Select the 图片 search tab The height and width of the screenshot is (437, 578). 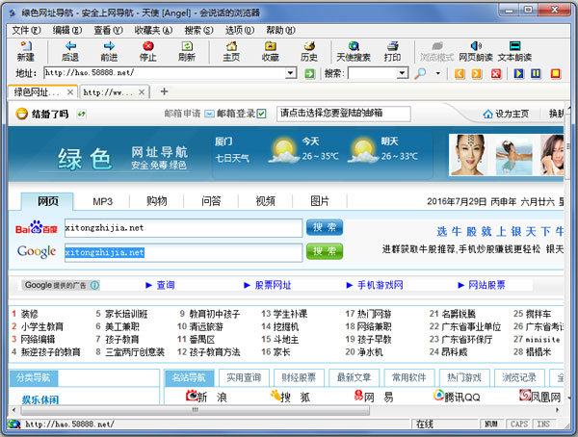pos(320,201)
